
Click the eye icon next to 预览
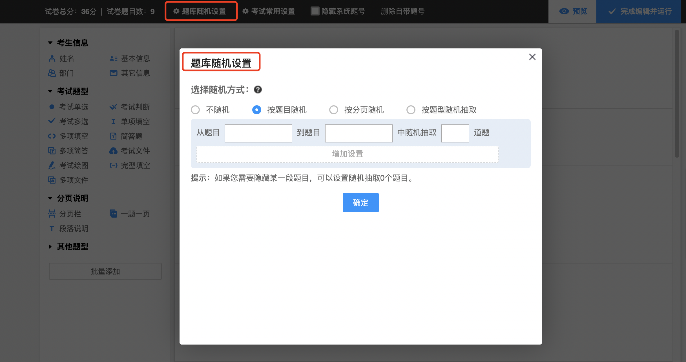pyautogui.click(x=564, y=11)
